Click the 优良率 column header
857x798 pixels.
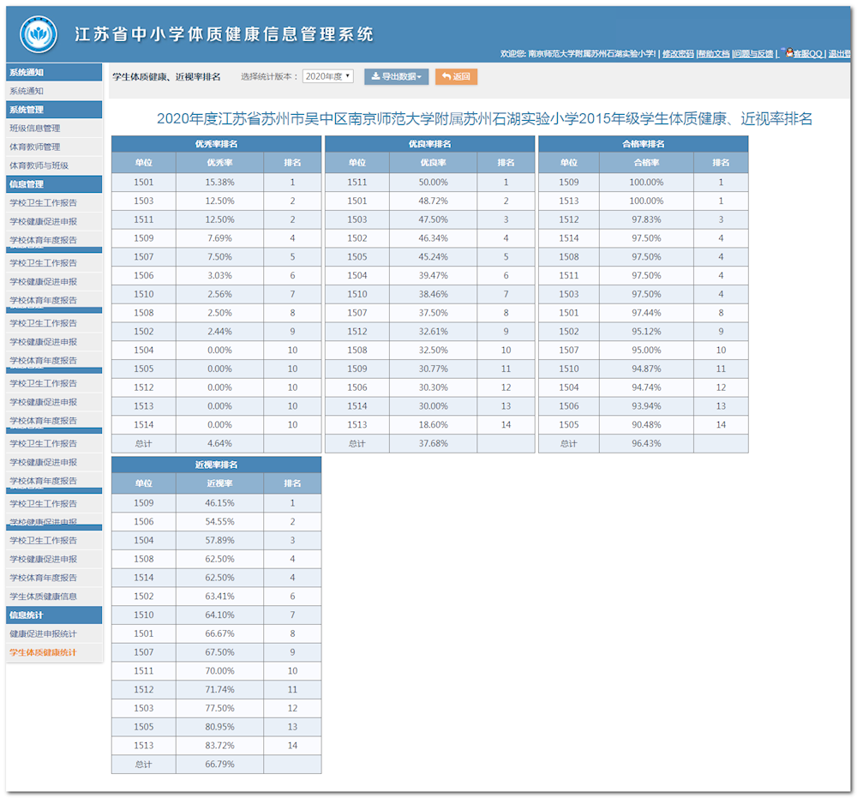pos(434,162)
